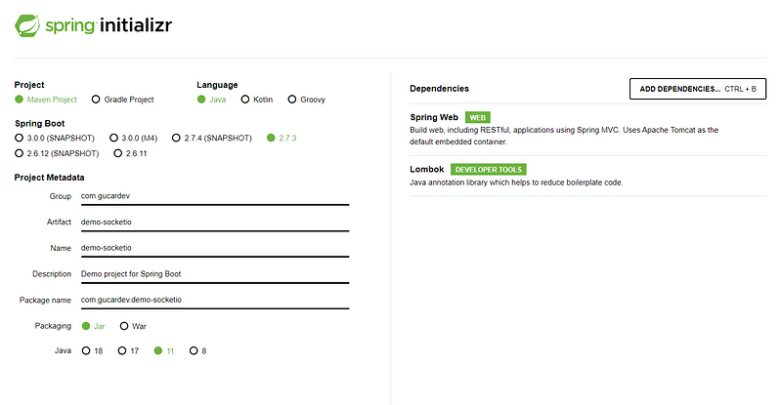782x405 pixels.
Task: Click into the Group input field
Action: pyautogui.click(x=215, y=196)
